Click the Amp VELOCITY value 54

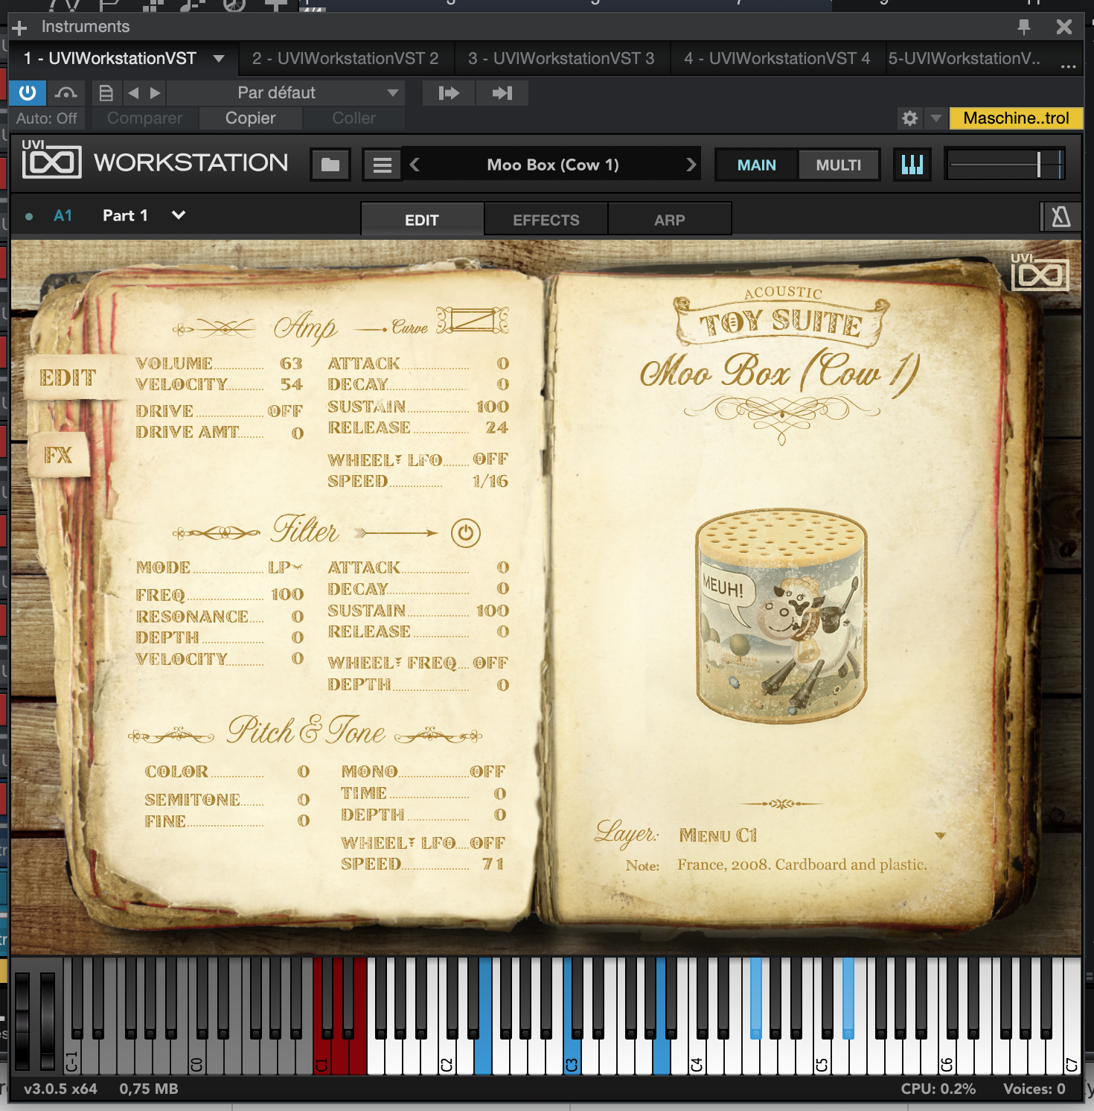tap(291, 384)
